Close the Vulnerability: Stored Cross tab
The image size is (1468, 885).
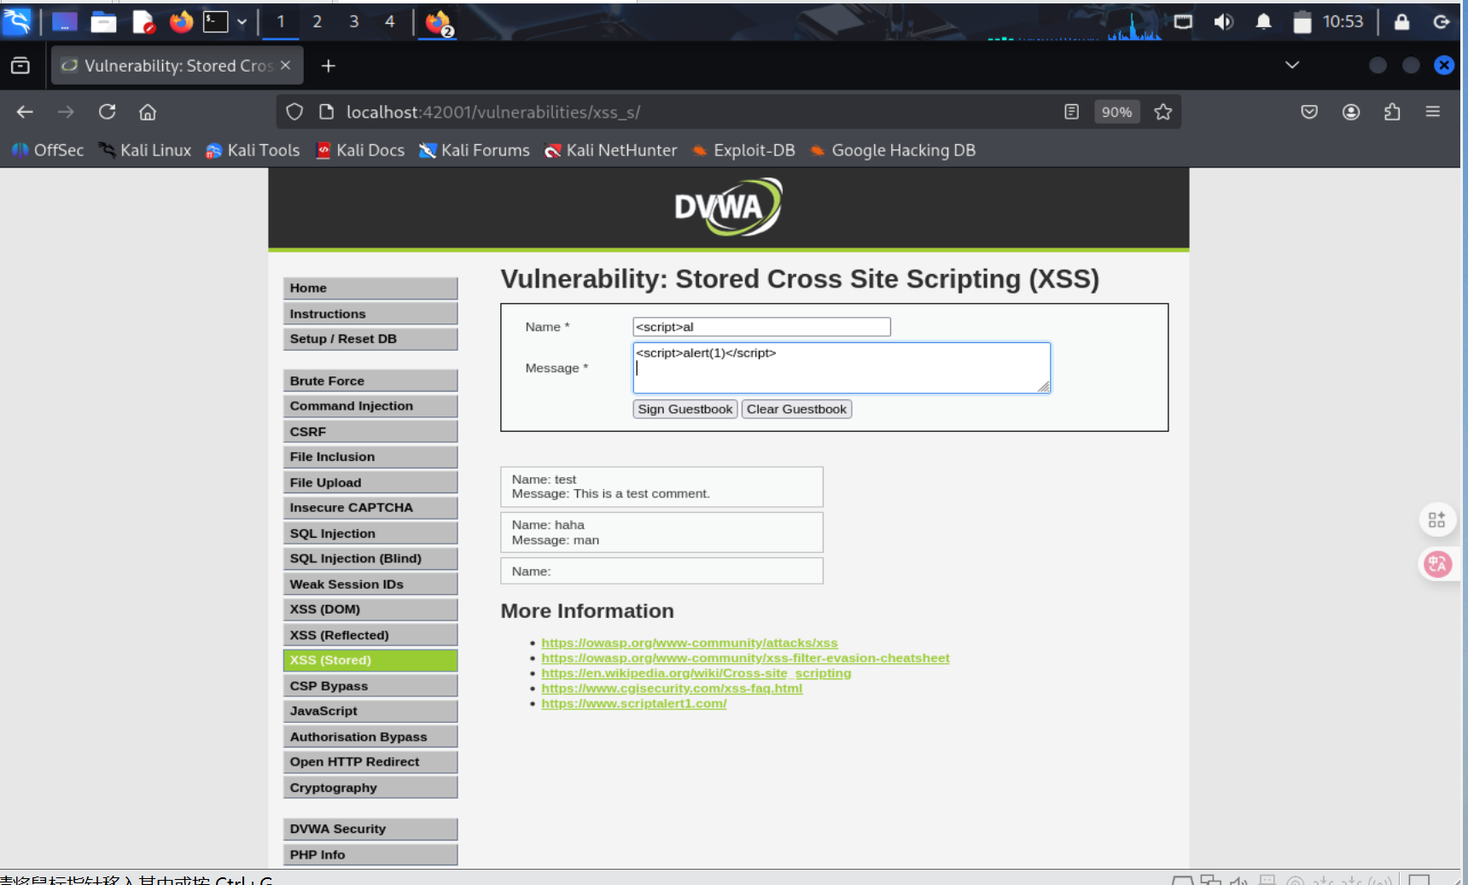285,65
